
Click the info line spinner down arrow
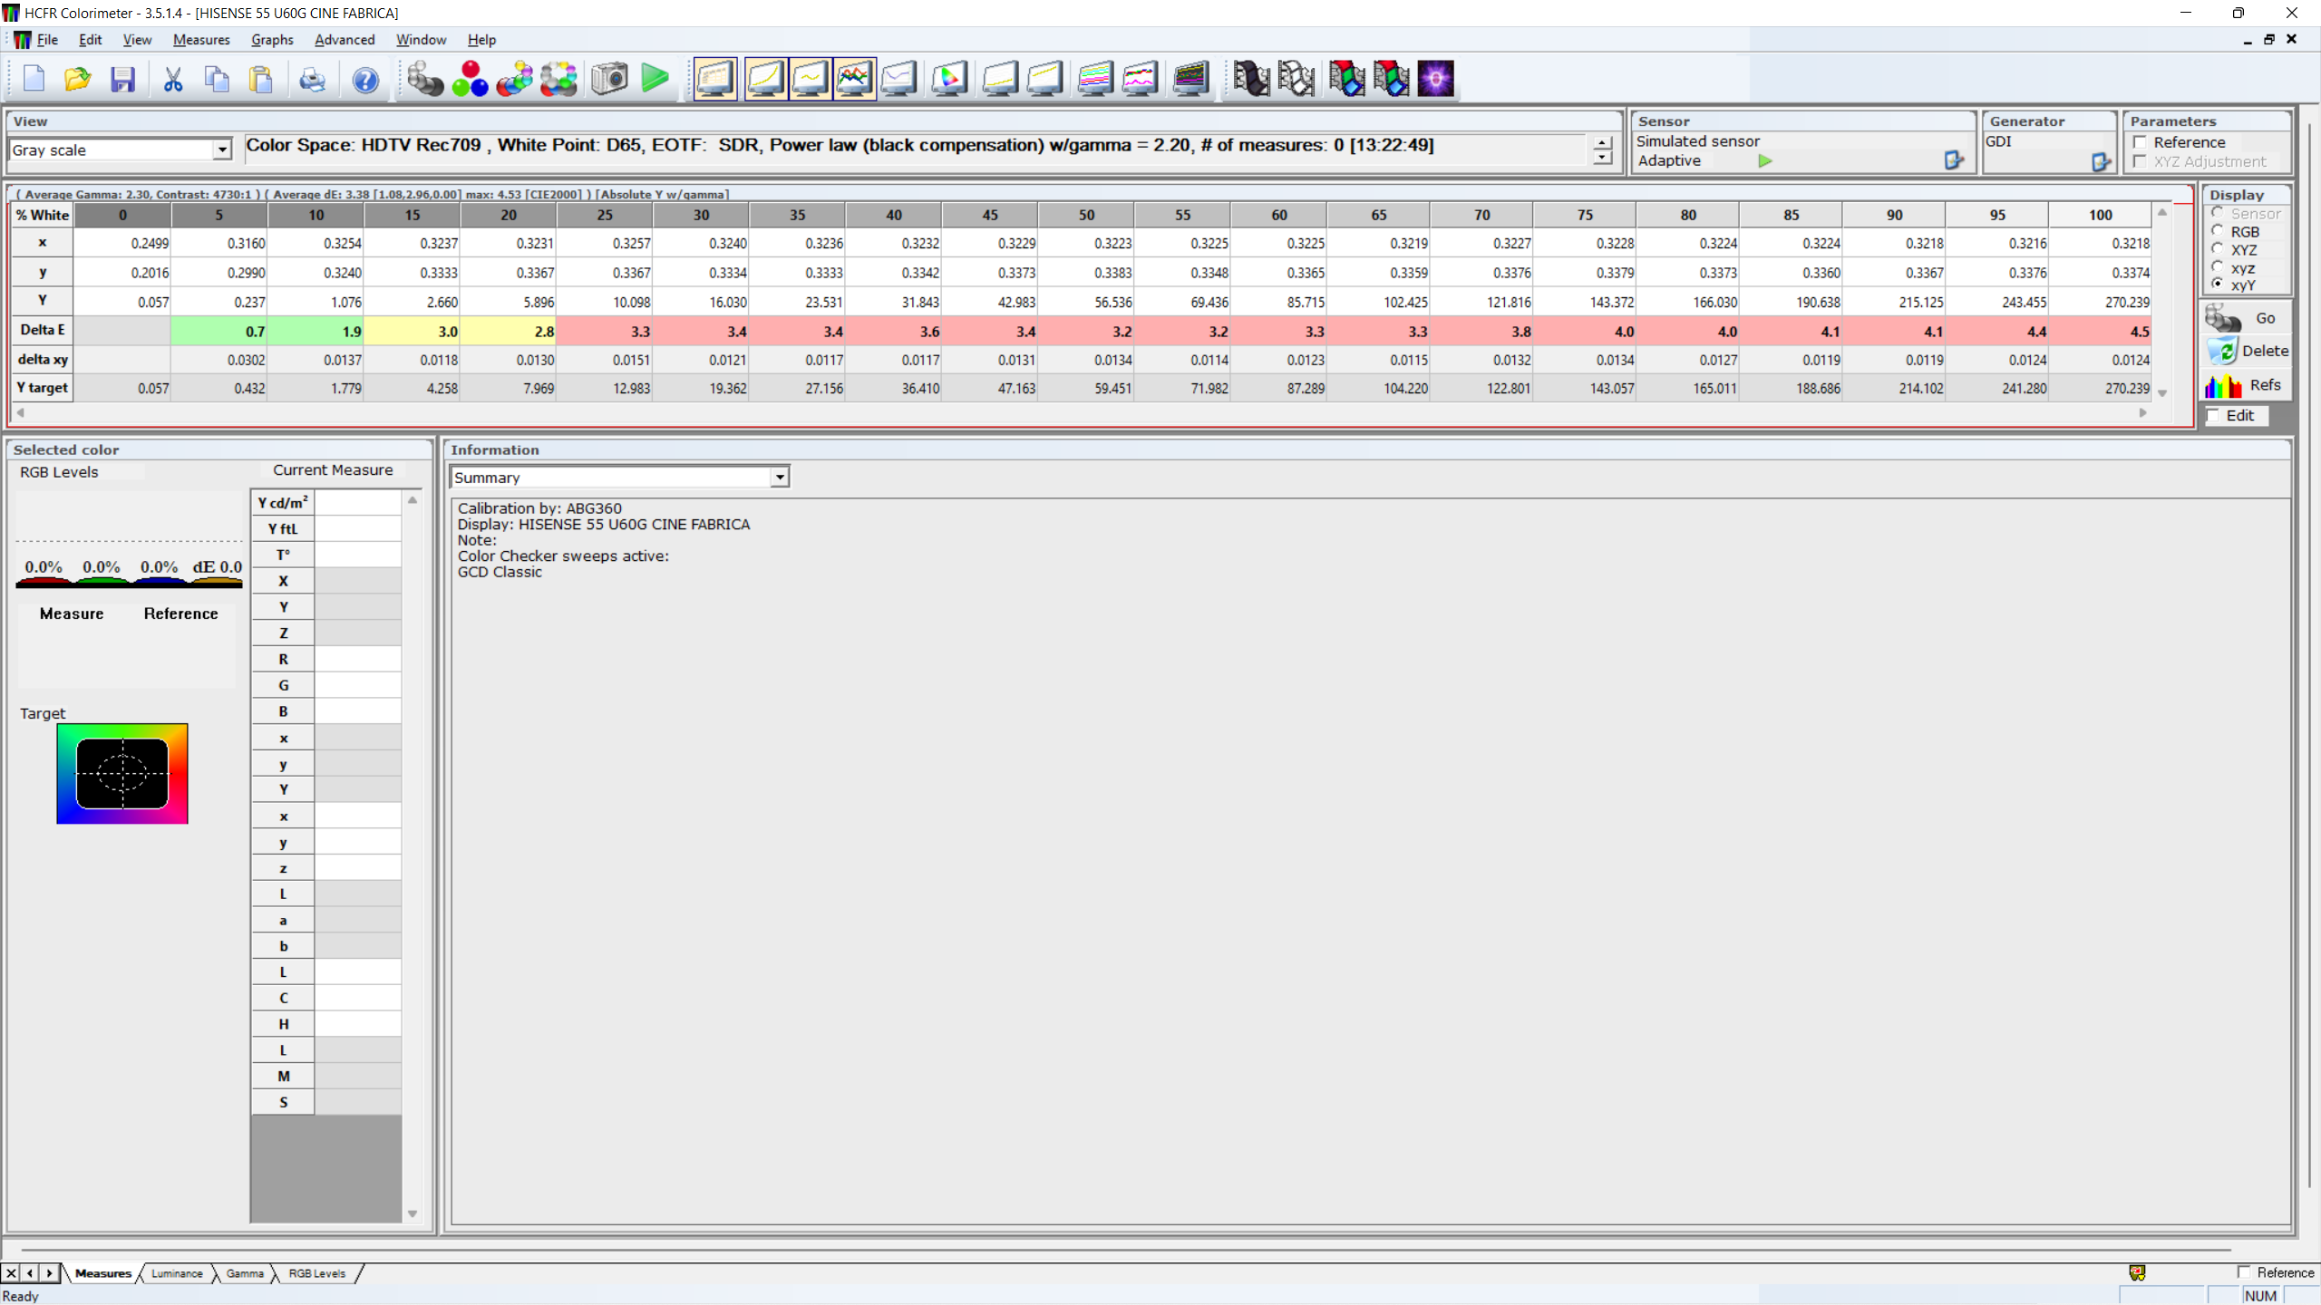tap(1602, 158)
